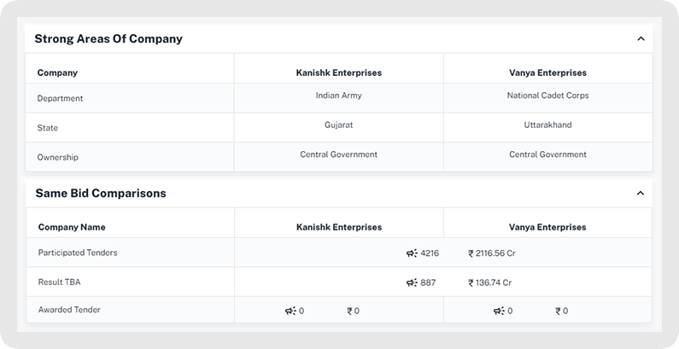Click Kanishk Enterprises header in Bid Comparisons table

pos(338,227)
